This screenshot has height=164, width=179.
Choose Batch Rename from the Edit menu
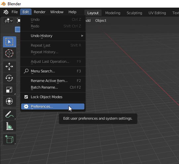coord(53,87)
